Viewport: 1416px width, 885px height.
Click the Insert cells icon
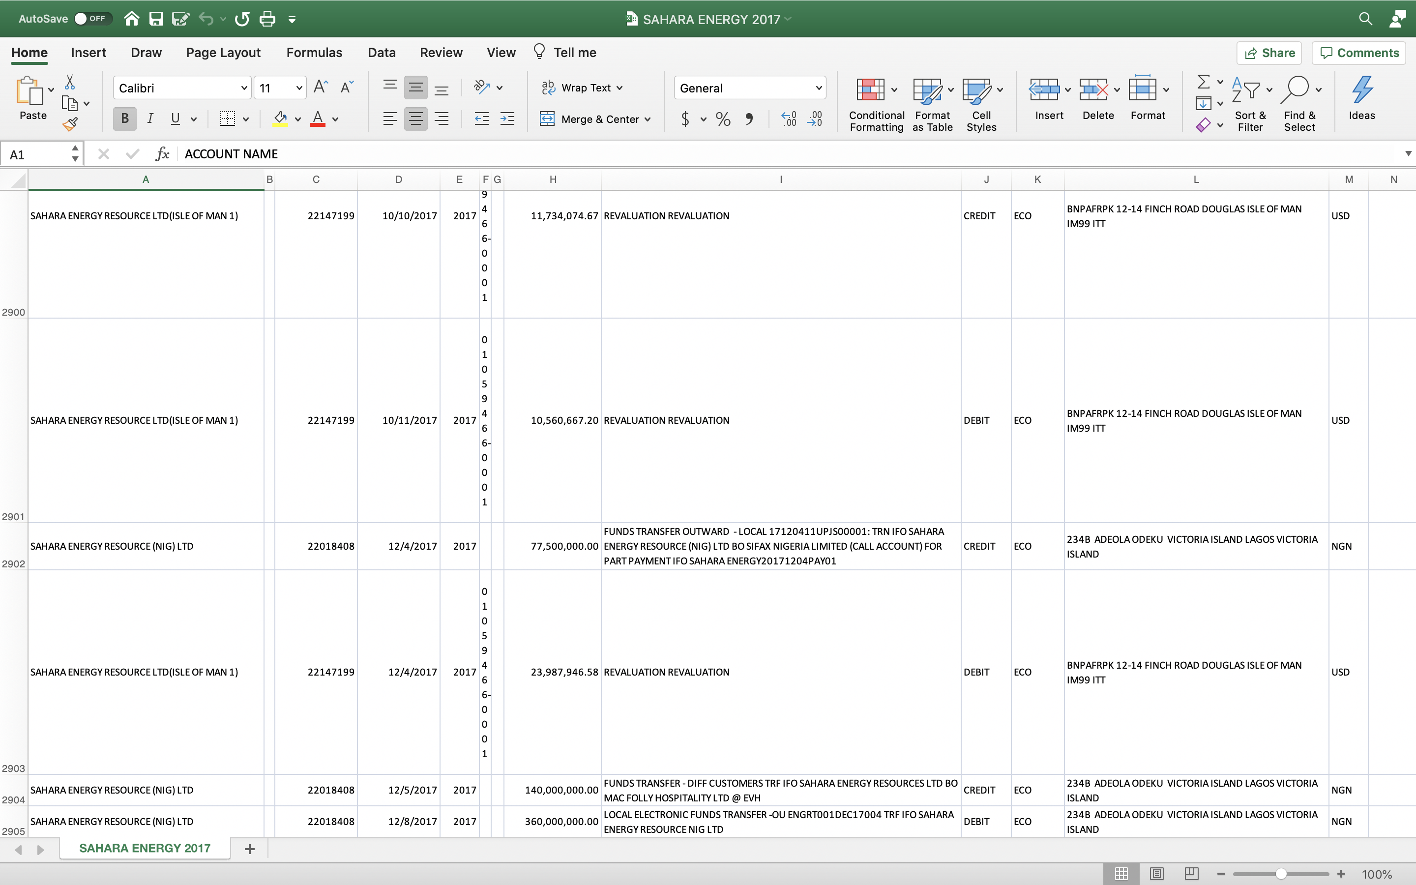[1044, 90]
